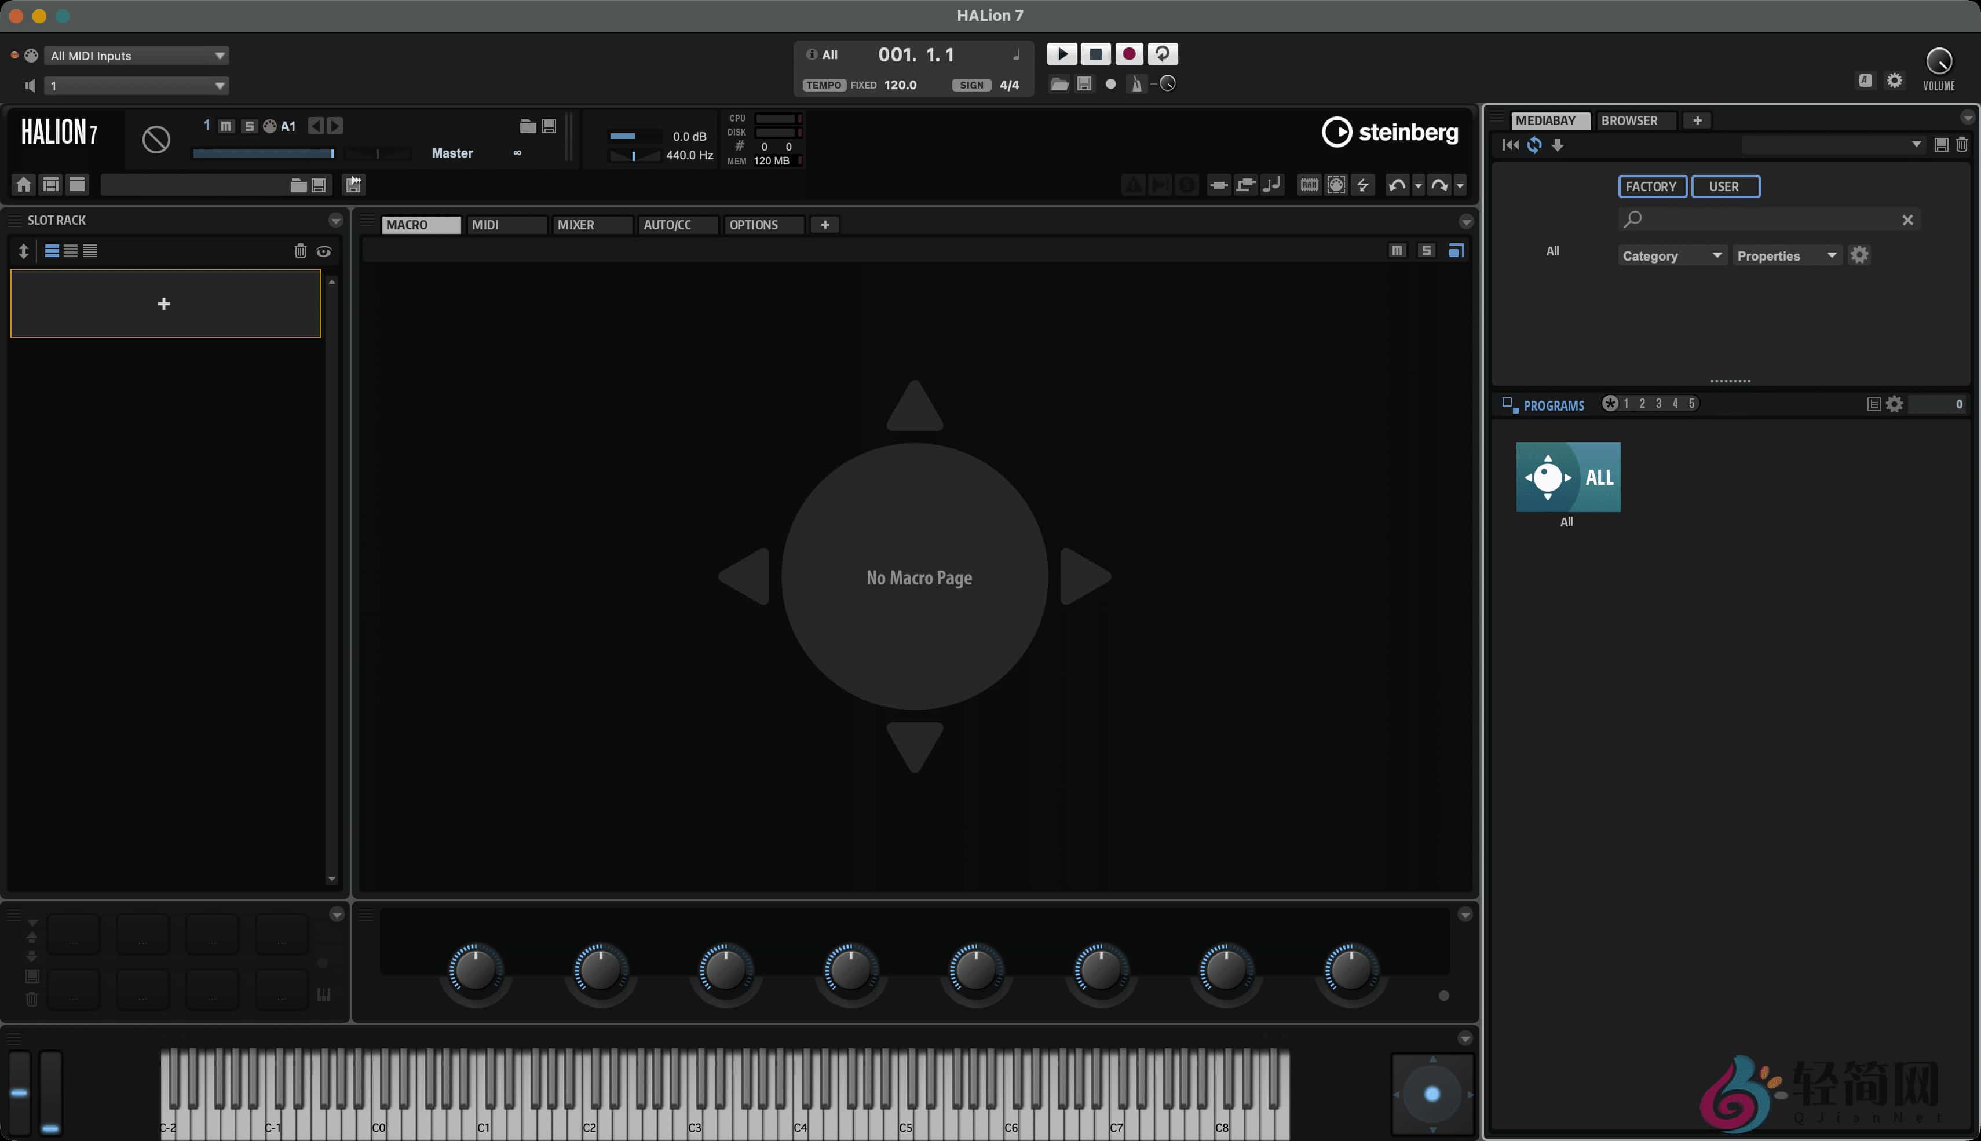The width and height of the screenshot is (1981, 1141).
Task: Click the Record button in transport
Action: (x=1128, y=54)
